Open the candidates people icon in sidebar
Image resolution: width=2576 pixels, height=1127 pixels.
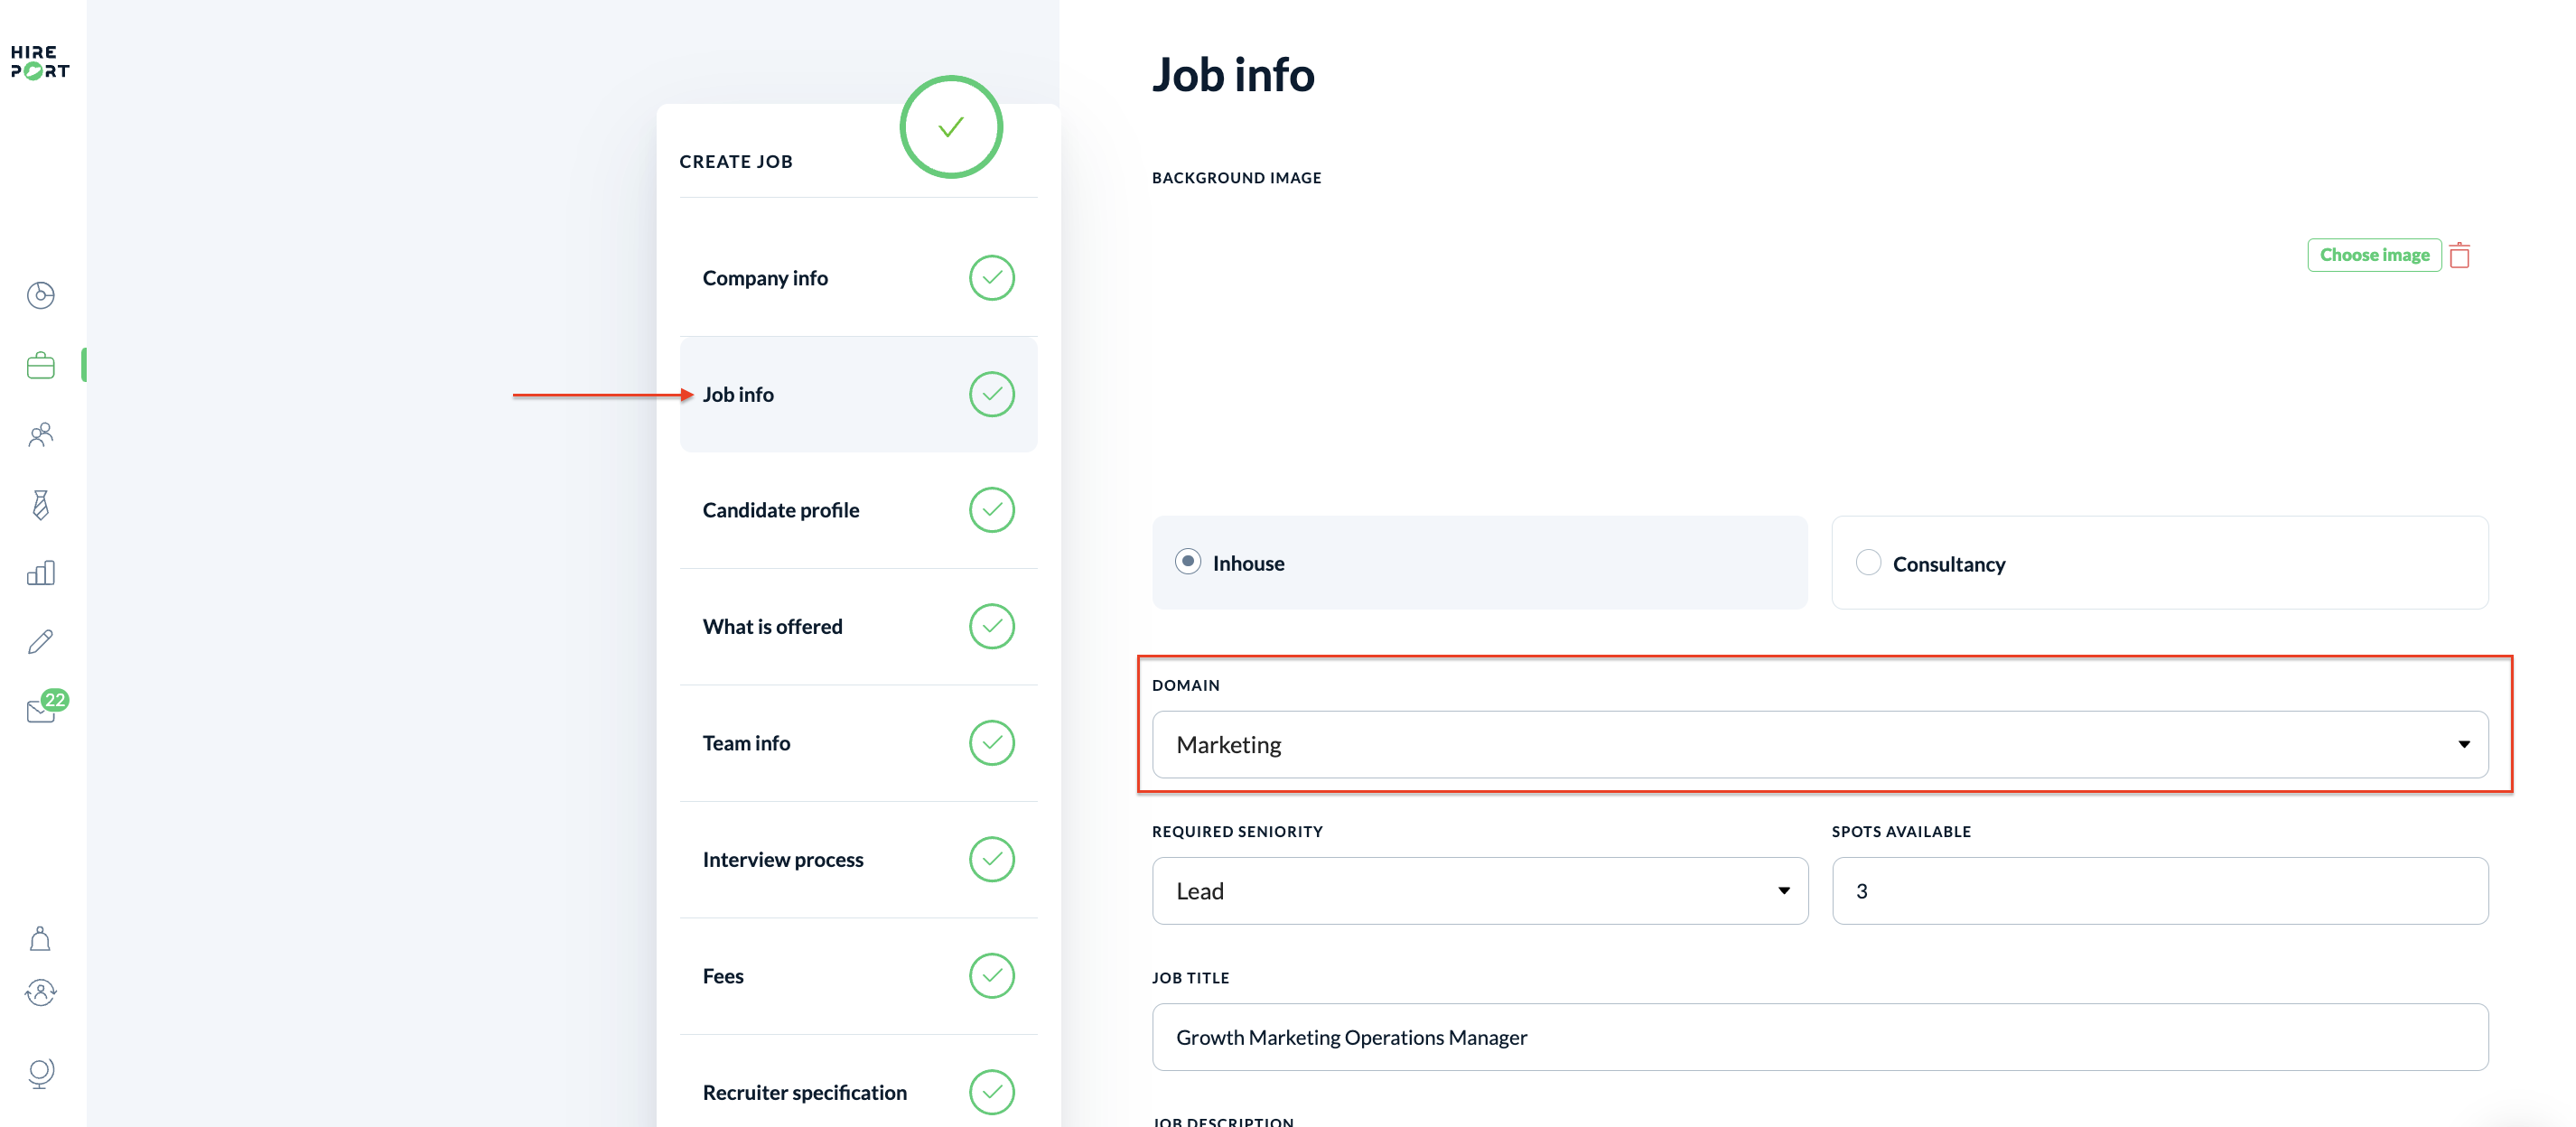coord(40,435)
